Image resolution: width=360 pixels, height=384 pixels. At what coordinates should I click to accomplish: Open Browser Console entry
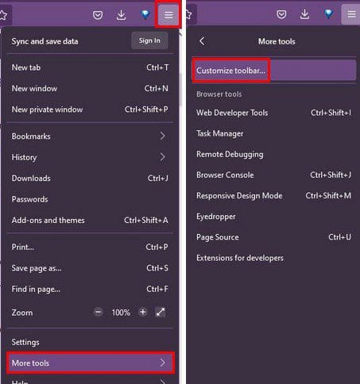(274, 175)
